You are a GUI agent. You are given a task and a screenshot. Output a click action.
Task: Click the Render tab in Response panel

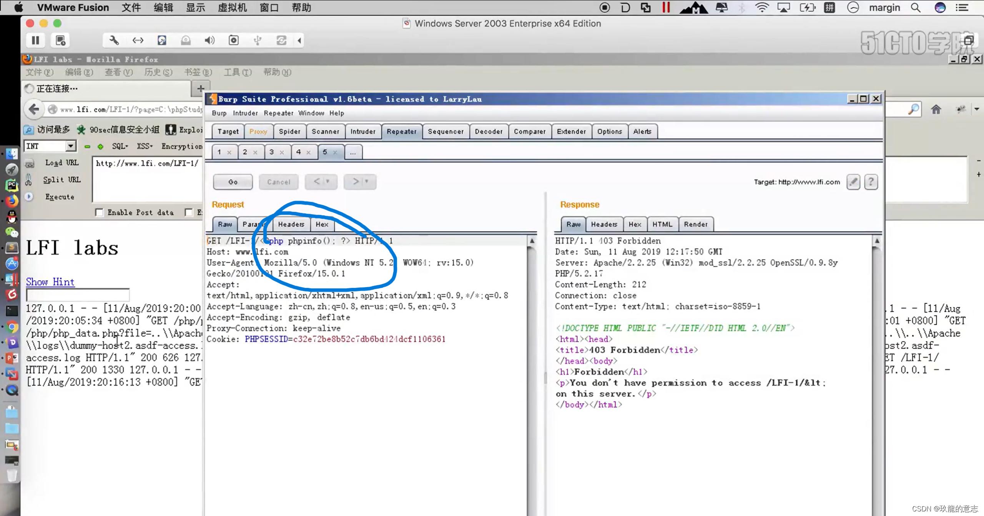(696, 224)
